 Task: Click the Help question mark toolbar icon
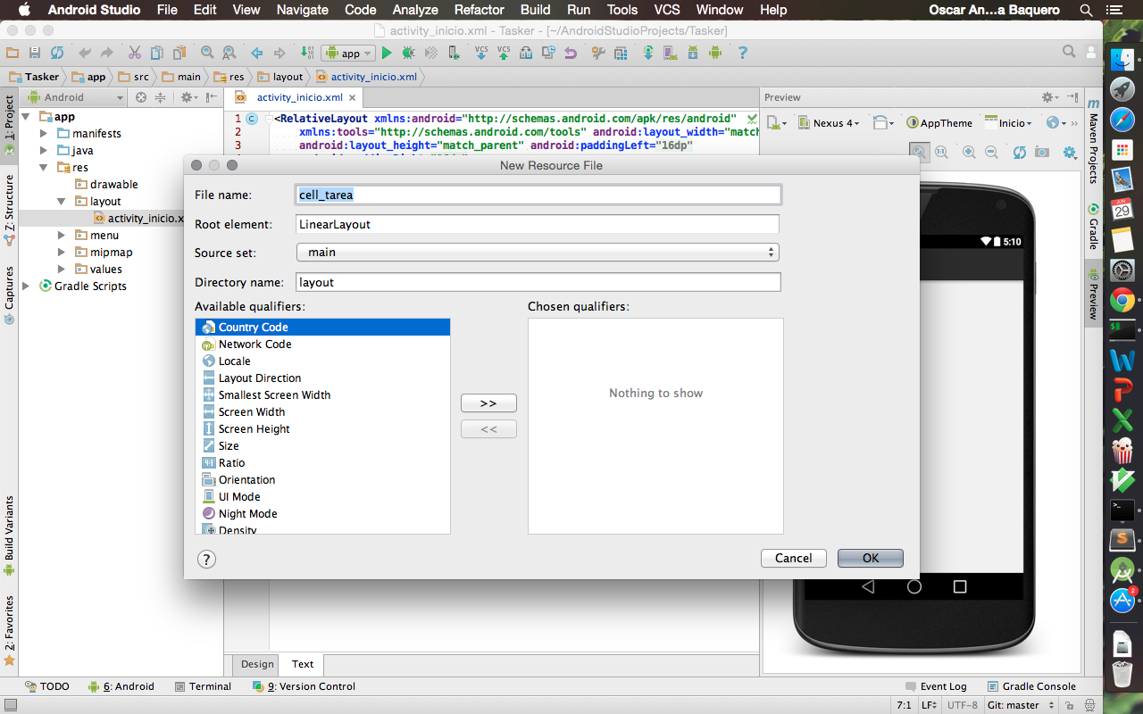pos(742,54)
